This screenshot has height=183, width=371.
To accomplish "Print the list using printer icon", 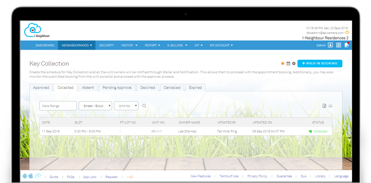I will click(331, 106).
